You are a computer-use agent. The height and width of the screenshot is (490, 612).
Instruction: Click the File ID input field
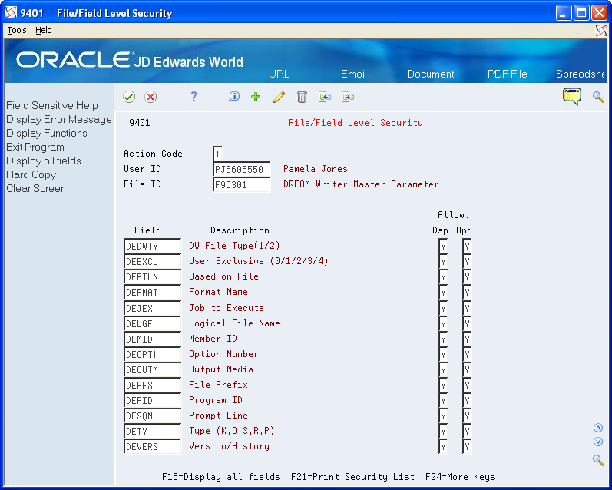(242, 184)
